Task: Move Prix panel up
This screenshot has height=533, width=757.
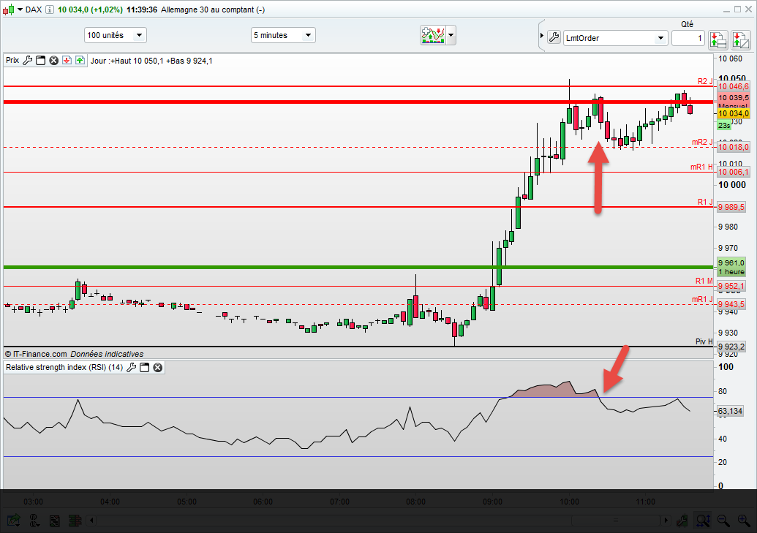Action: tap(80, 61)
